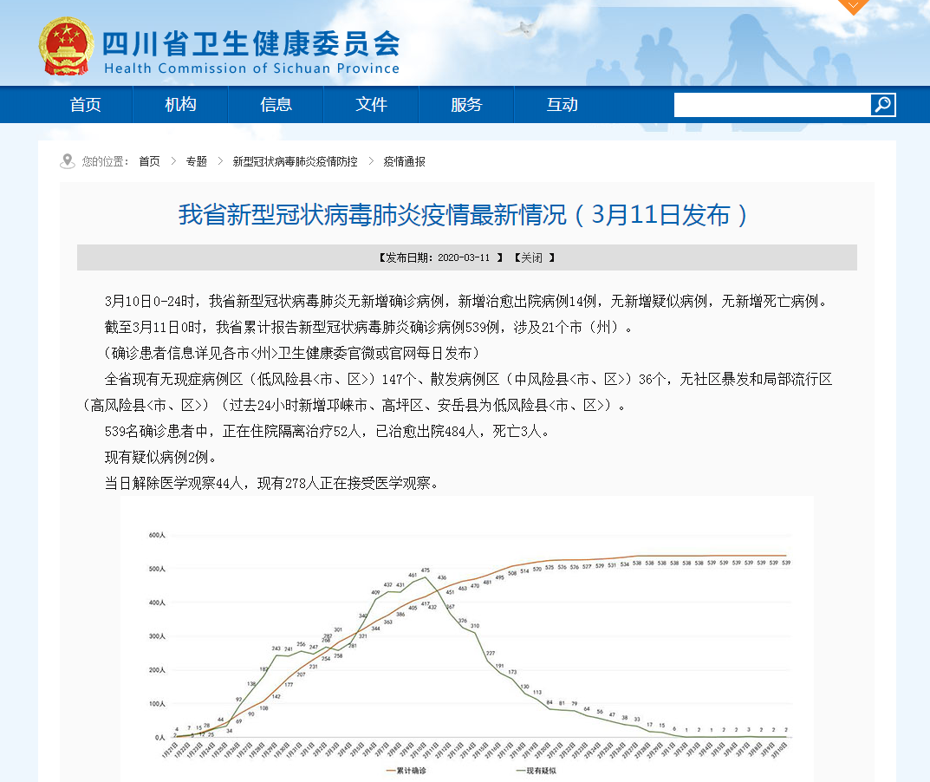Click the national emblem logo
Screen dimensions: 930x782
click(x=66, y=46)
